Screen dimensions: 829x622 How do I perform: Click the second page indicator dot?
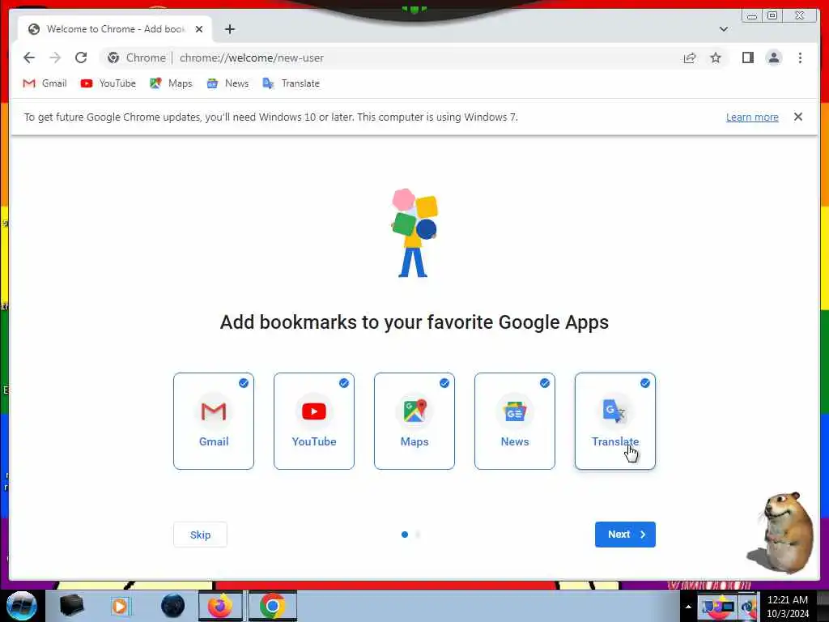[418, 535]
